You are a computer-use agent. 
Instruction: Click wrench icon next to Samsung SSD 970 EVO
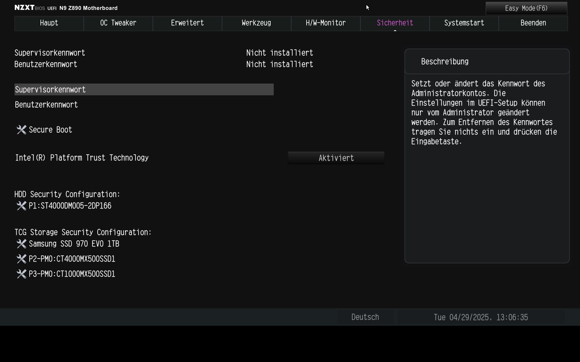21,244
